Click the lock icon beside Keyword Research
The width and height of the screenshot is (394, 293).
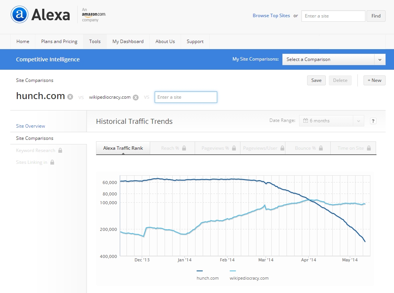coord(60,151)
